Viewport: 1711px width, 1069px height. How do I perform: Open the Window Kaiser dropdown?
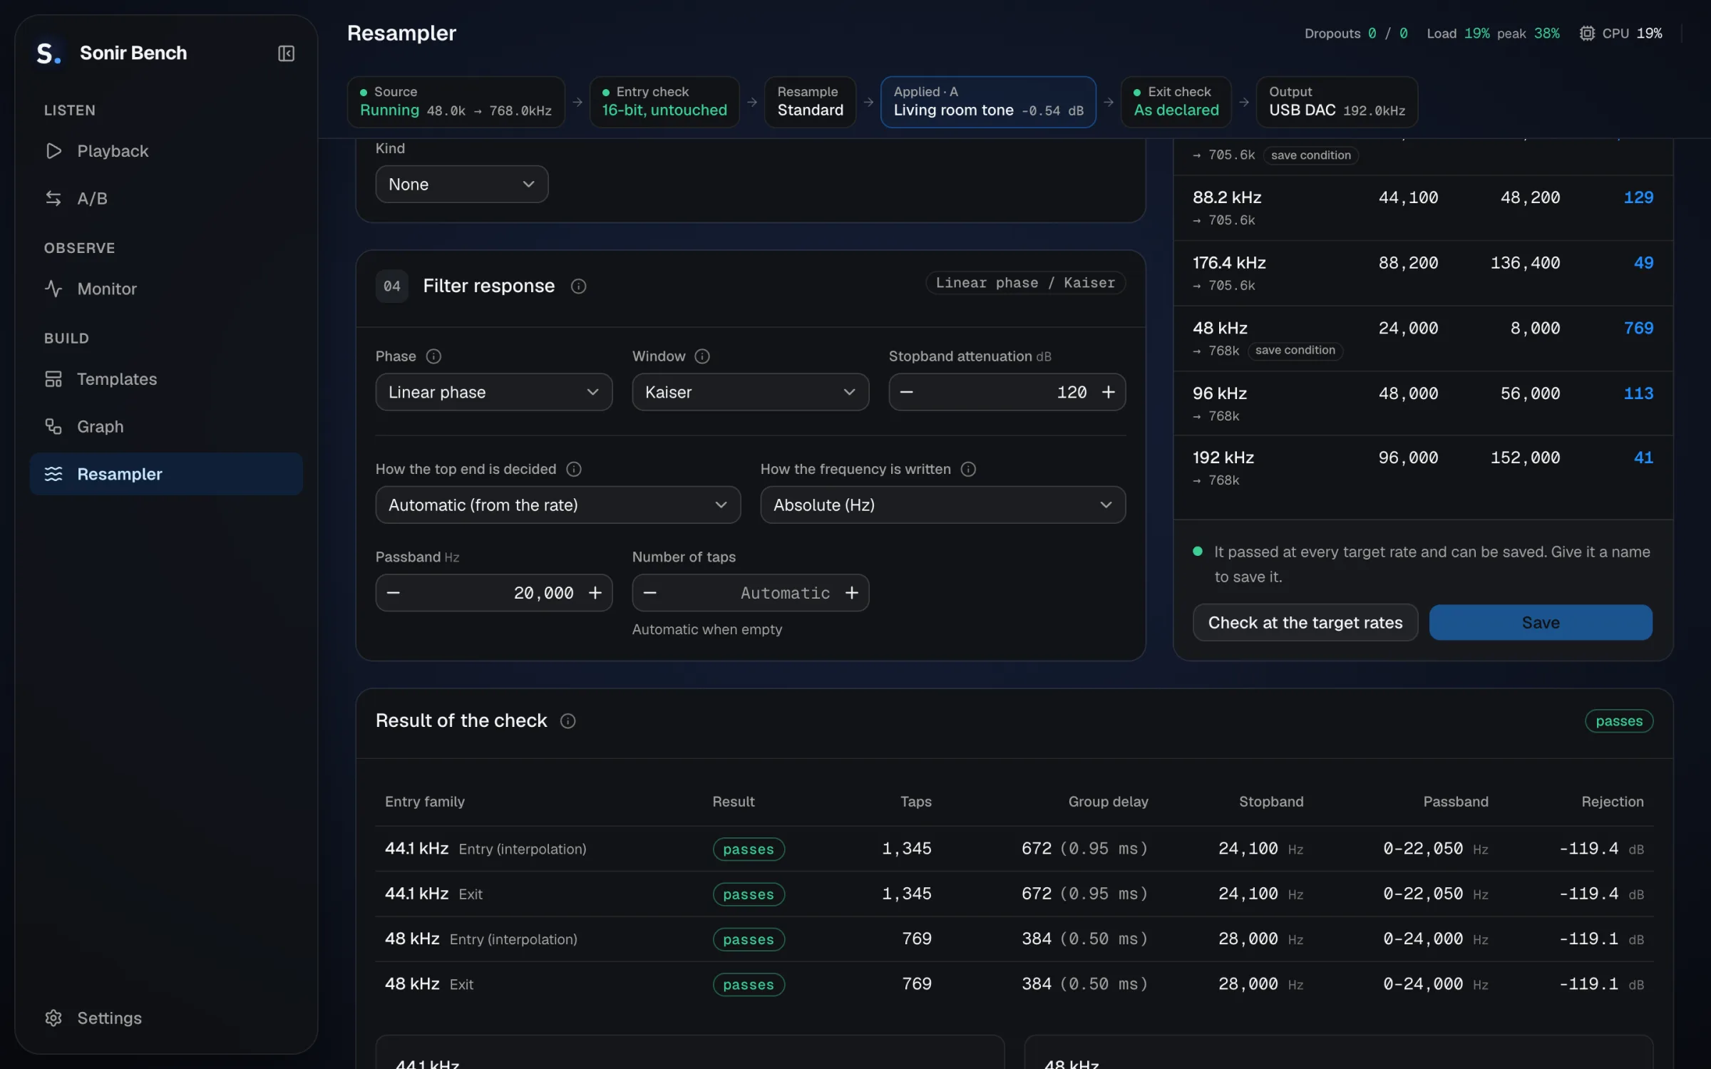tap(750, 393)
